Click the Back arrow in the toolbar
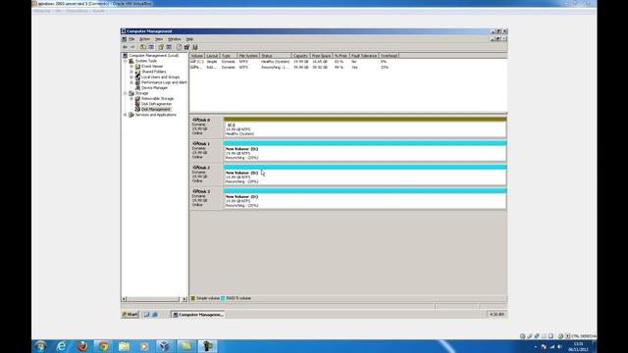Screen dimensions: 628x353 click(x=125, y=47)
